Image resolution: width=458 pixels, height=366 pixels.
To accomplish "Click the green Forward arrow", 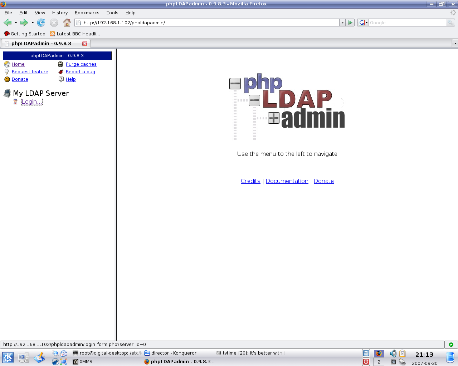I will 24,23.
